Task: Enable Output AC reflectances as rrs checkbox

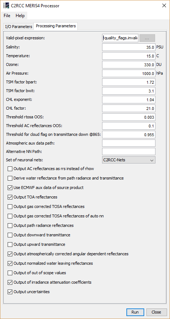Action: pyautogui.click(x=10, y=169)
